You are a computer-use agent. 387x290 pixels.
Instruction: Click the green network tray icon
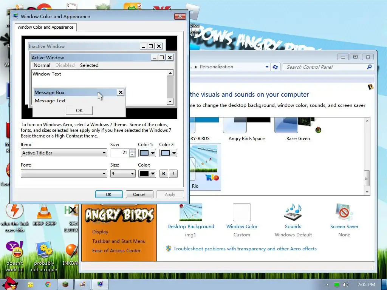[x=337, y=285]
